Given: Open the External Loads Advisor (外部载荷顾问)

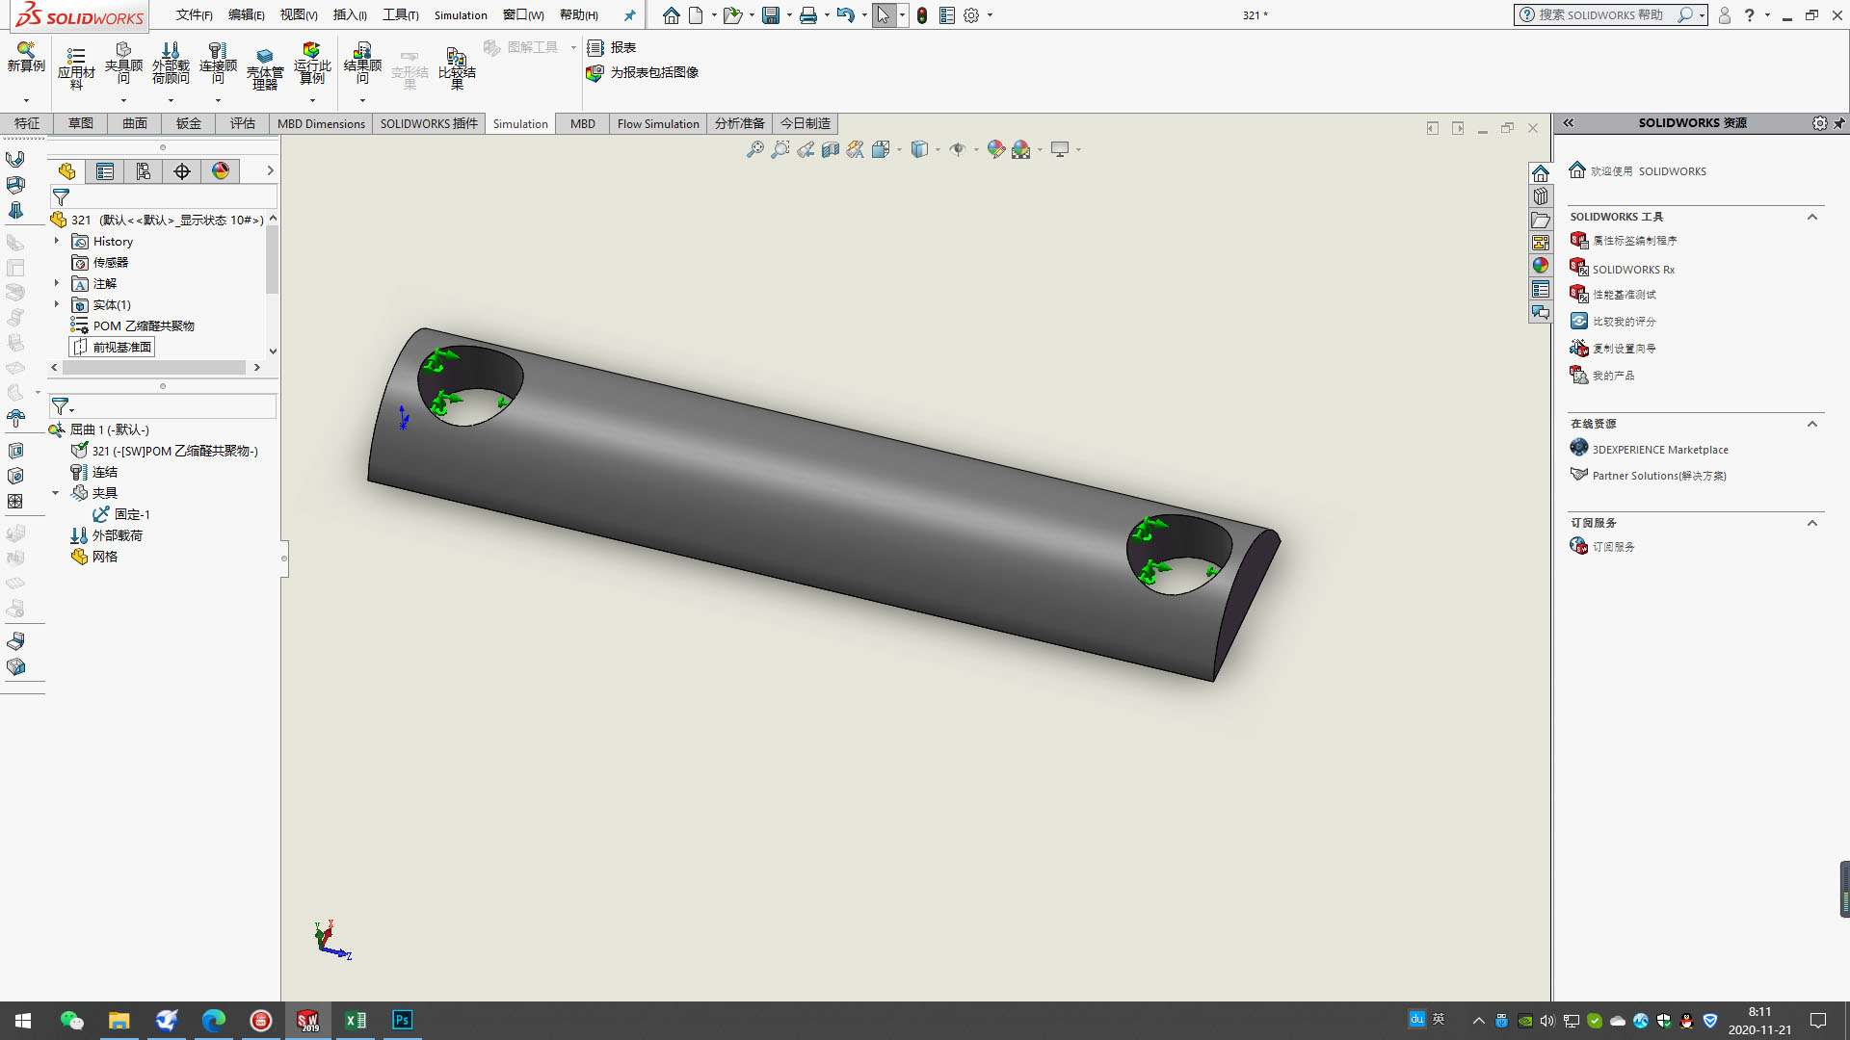Looking at the screenshot, I should (171, 64).
